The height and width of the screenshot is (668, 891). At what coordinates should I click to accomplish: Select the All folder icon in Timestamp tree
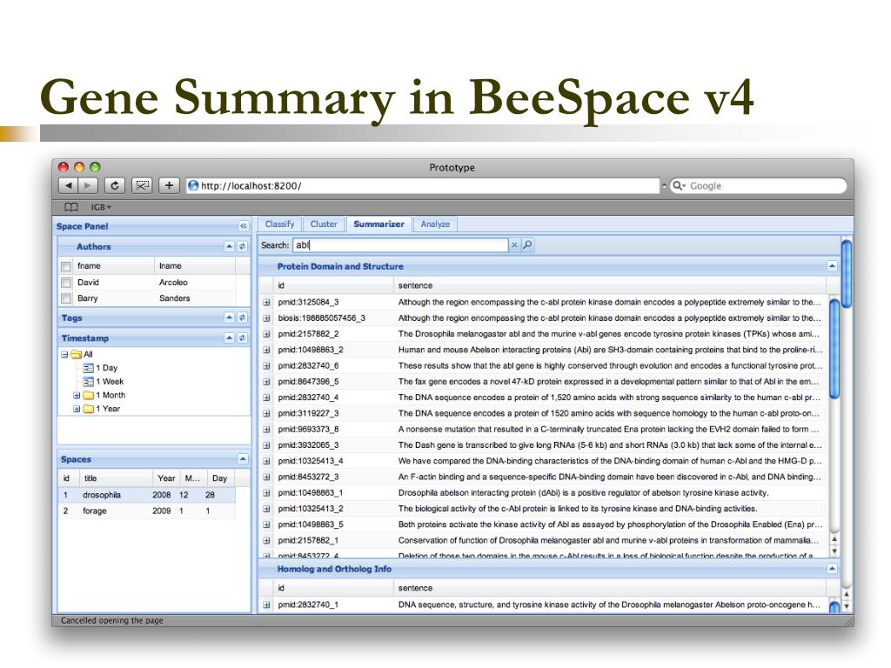[x=77, y=355]
